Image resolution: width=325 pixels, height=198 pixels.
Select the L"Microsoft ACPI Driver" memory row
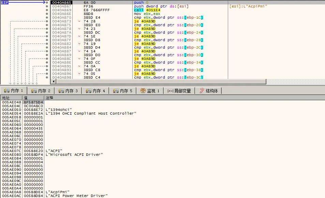click(74, 154)
